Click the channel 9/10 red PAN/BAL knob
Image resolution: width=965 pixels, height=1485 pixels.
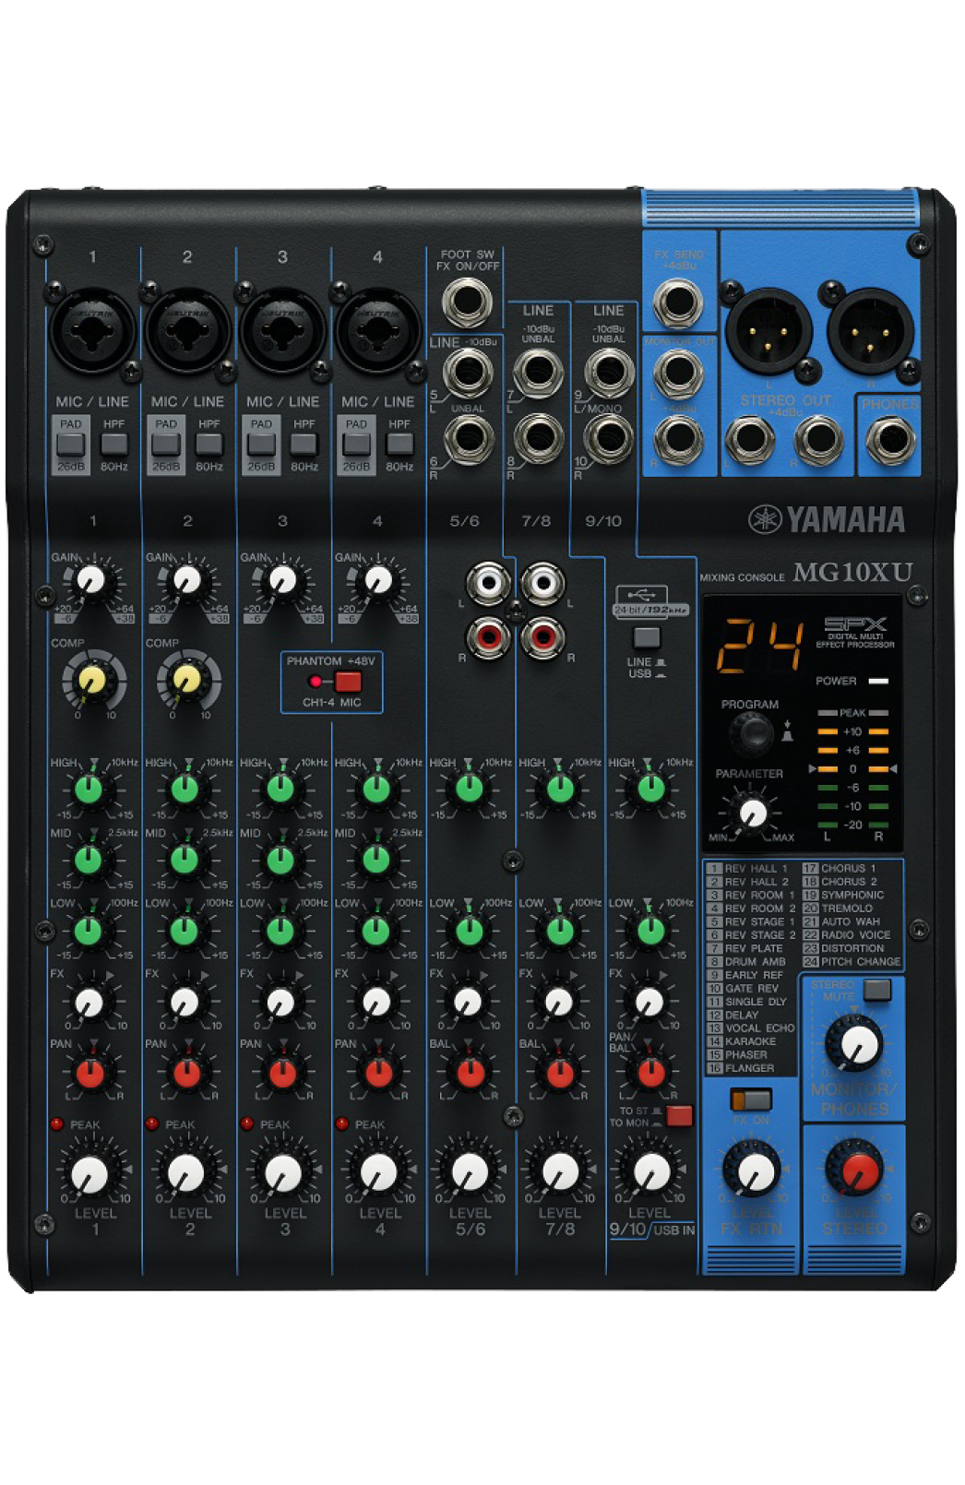650,1073
